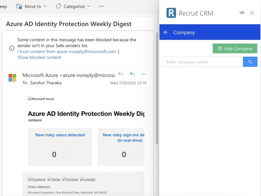Open New risky sign-ins link
This screenshot has width=261, height=196.
click(x=123, y=137)
